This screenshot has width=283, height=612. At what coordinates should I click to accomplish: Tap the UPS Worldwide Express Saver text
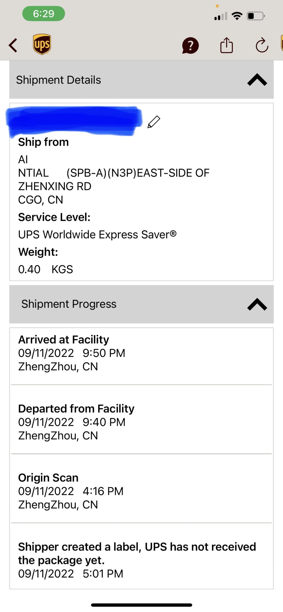coord(97,234)
